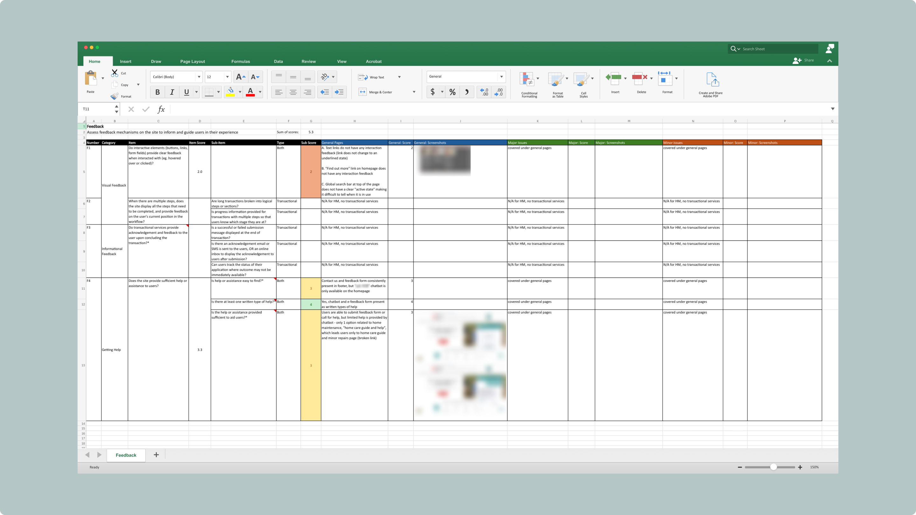Click the increase font size icon
This screenshot has width=916, height=515.
pyautogui.click(x=240, y=77)
